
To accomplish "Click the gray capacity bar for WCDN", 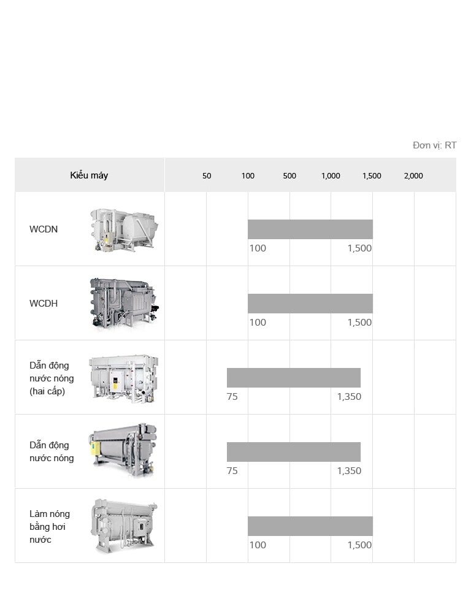I will pyautogui.click(x=310, y=229).
